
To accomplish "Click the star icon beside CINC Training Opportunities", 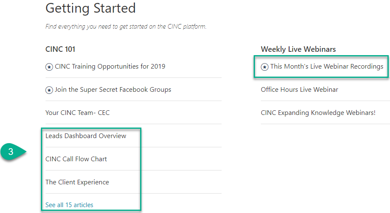I will point(49,67).
